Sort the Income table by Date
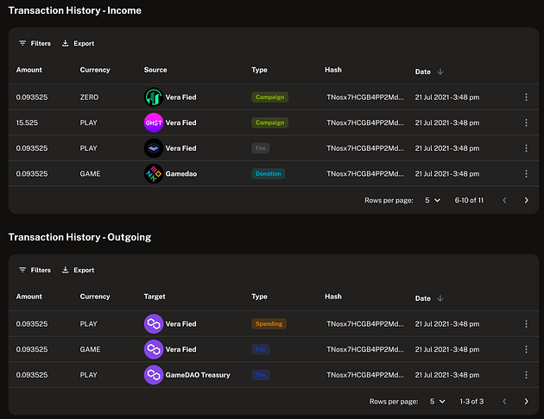Screen dimensions: 544x419 click(440, 71)
